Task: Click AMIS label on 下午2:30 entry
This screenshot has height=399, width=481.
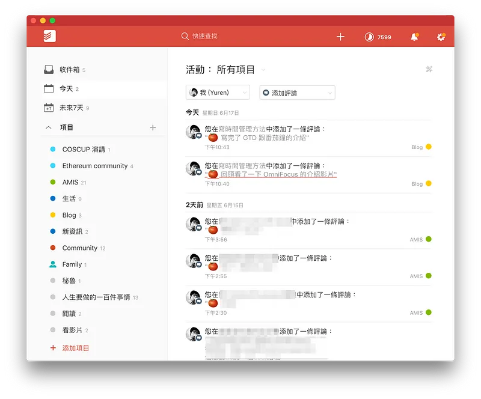Action: click(416, 313)
